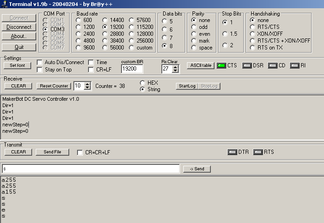Enable the Stay on Top checkbox
Screen dimensions: 324x223
point(40,70)
